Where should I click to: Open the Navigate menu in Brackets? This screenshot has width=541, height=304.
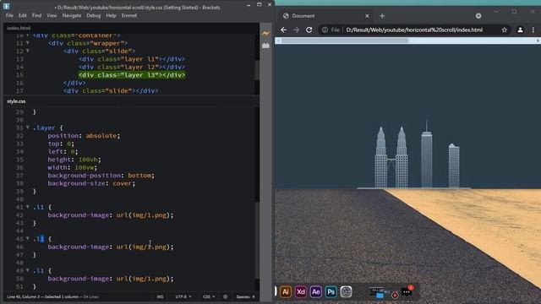71,15
